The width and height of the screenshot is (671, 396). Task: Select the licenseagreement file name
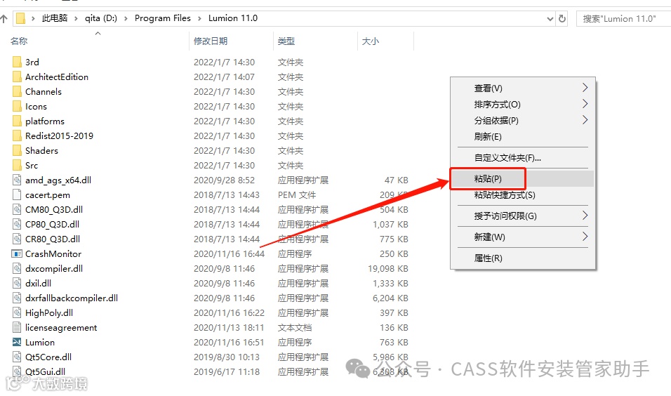[x=61, y=328]
